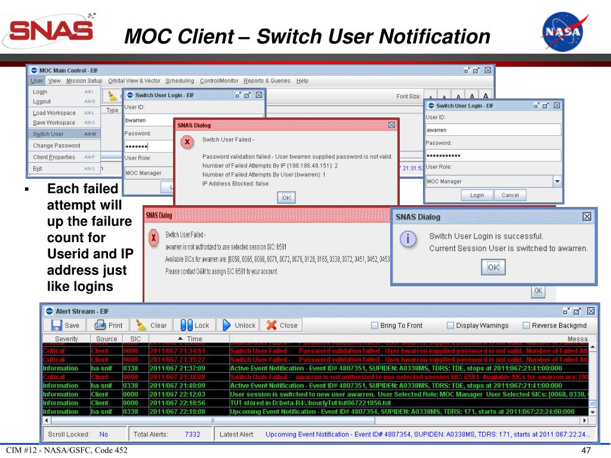Close the password failed SNAS Dialog via X
The width and height of the screenshot is (611, 458).
(x=391, y=125)
